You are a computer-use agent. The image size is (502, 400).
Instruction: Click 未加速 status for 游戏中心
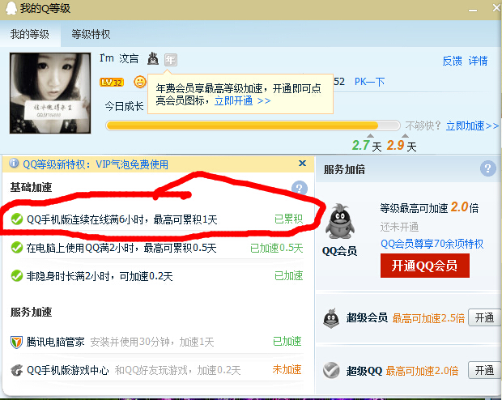pos(287,369)
